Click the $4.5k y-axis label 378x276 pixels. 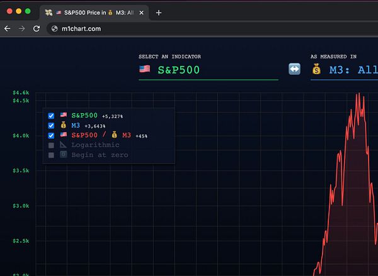21,101
